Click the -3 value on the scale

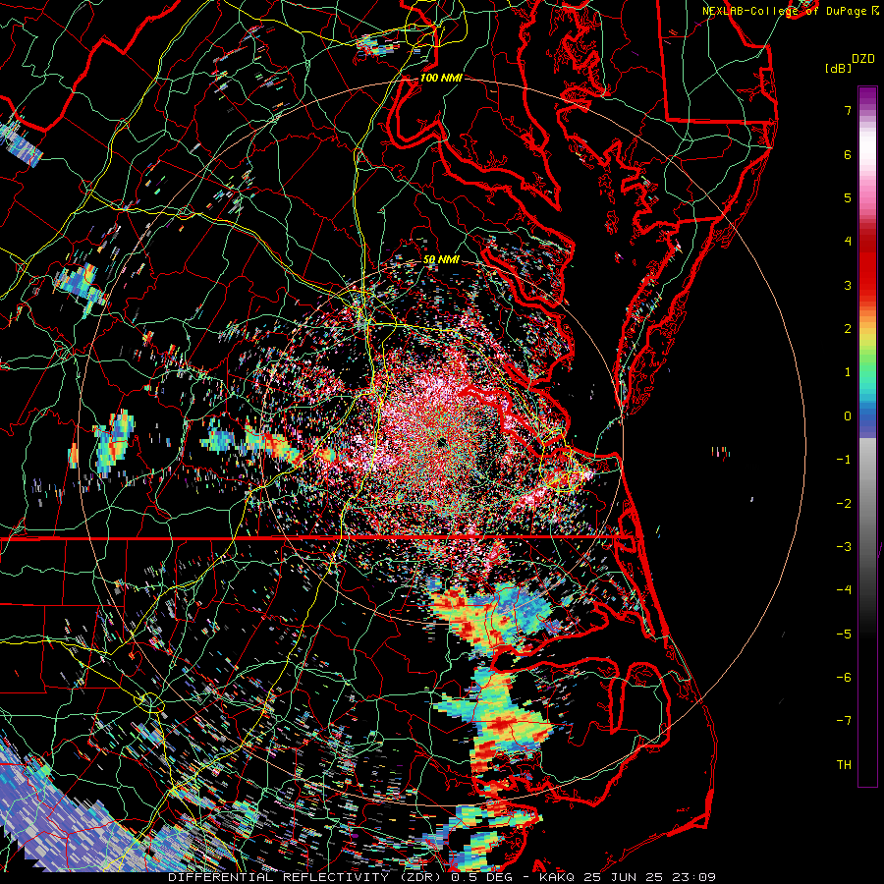click(x=844, y=547)
